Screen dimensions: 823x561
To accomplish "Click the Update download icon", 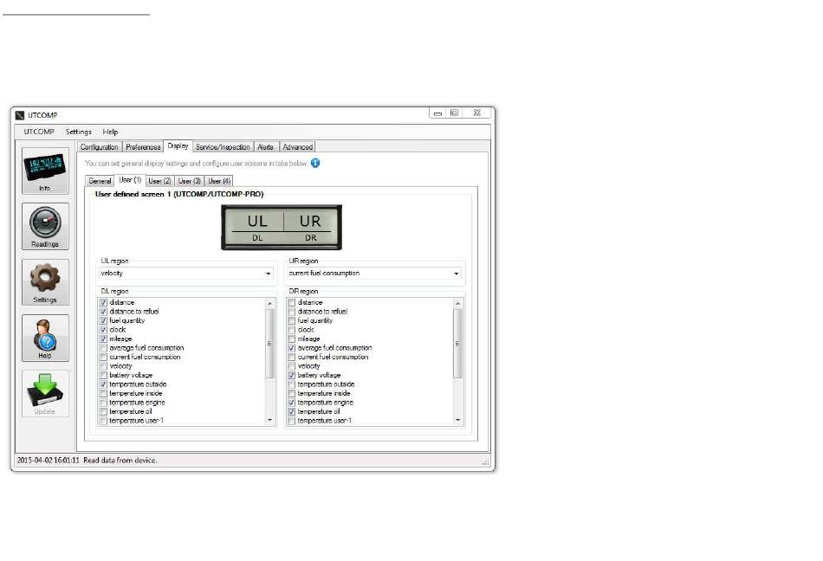I will click(x=45, y=394).
